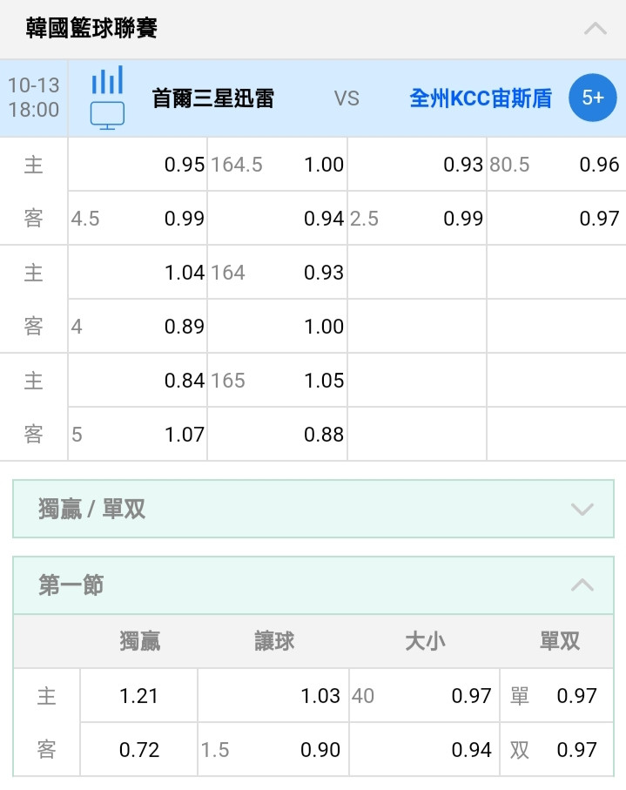Collapse the 韓國籃球聯賽 league section
The image size is (626, 790).
click(595, 29)
